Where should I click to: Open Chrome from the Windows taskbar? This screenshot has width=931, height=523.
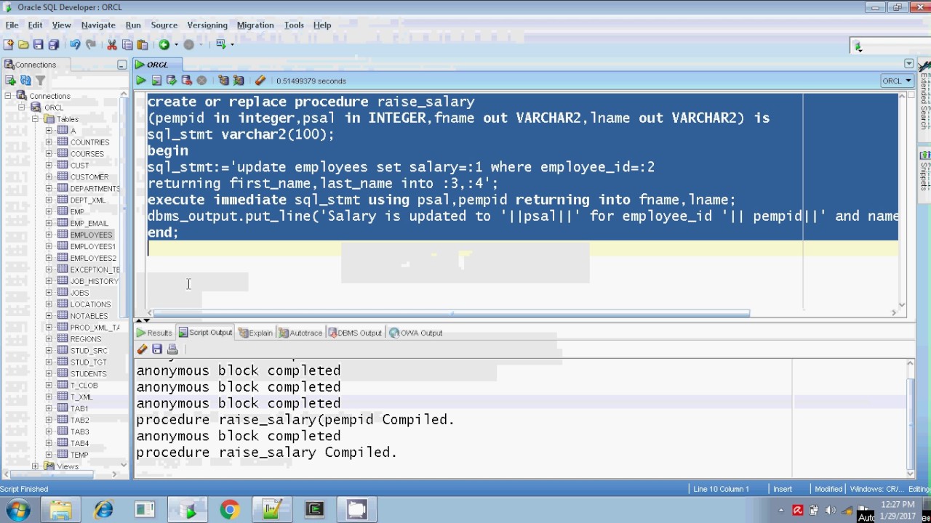click(230, 510)
